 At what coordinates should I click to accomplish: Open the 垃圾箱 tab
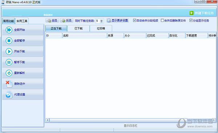(x=101, y=28)
